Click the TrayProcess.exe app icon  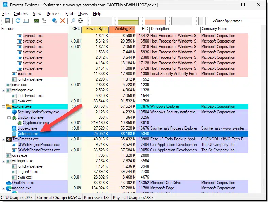9,139
